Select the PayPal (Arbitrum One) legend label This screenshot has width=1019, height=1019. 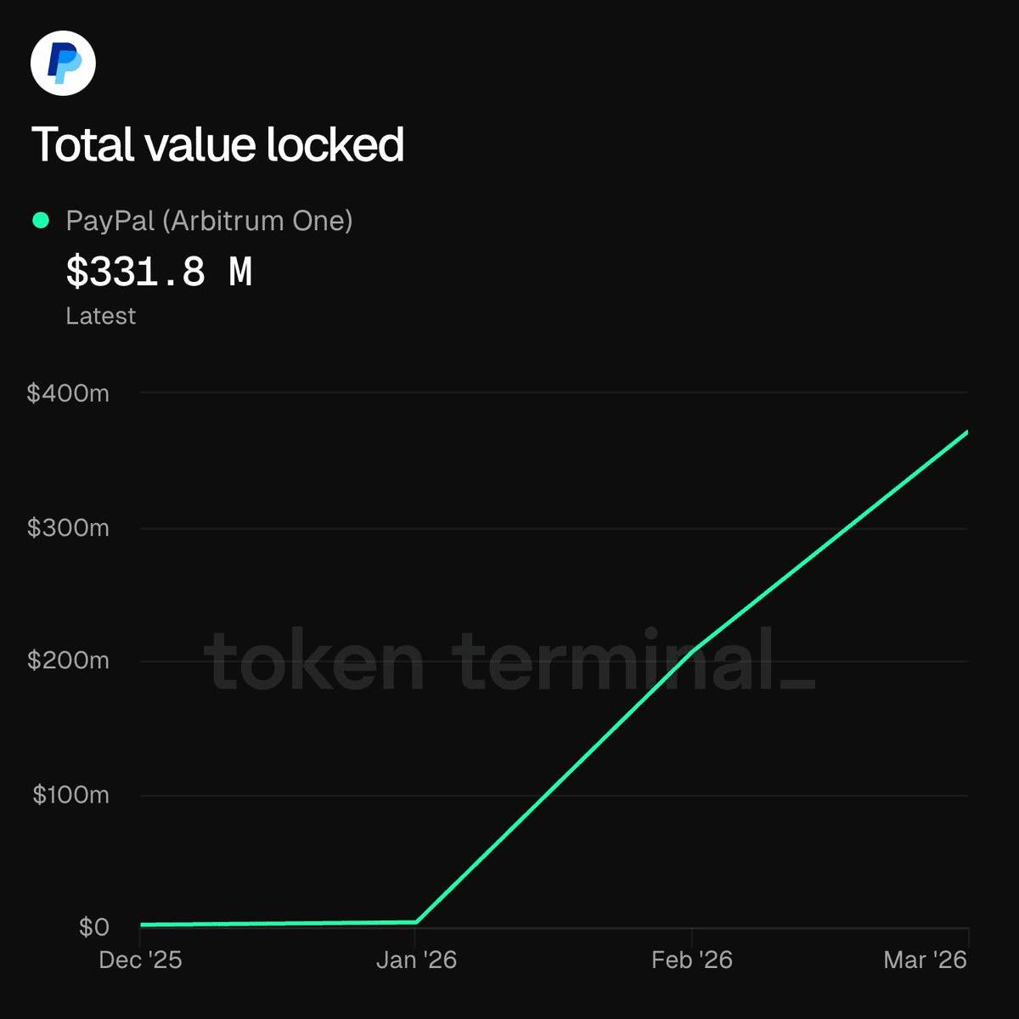pyautogui.click(x=209, y=221)
